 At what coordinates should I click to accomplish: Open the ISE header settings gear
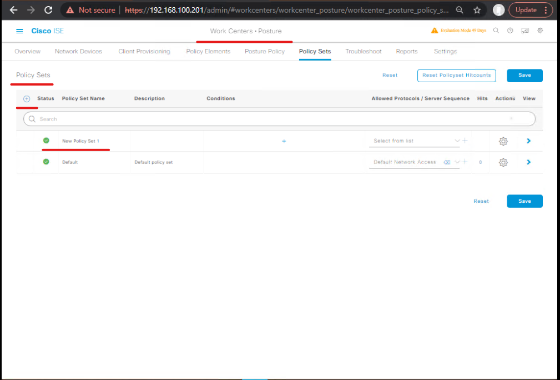coord(540,31)
